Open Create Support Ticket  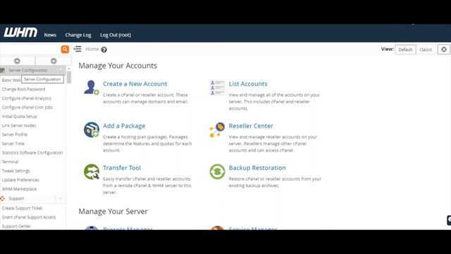(22, 208)
